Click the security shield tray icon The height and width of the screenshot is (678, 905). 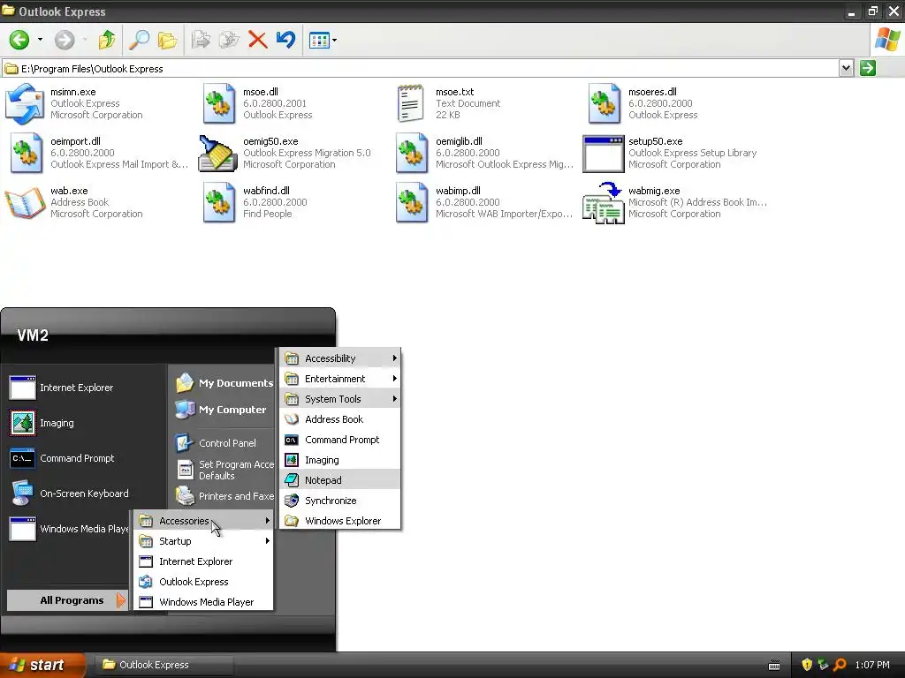click(807, 665)
